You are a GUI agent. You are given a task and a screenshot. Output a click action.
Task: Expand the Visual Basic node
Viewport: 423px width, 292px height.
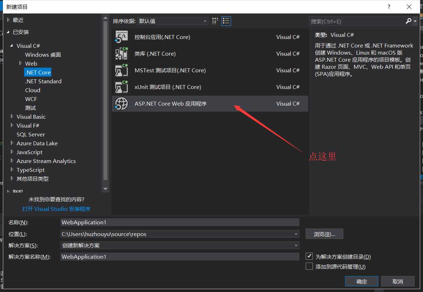point(12,116)
